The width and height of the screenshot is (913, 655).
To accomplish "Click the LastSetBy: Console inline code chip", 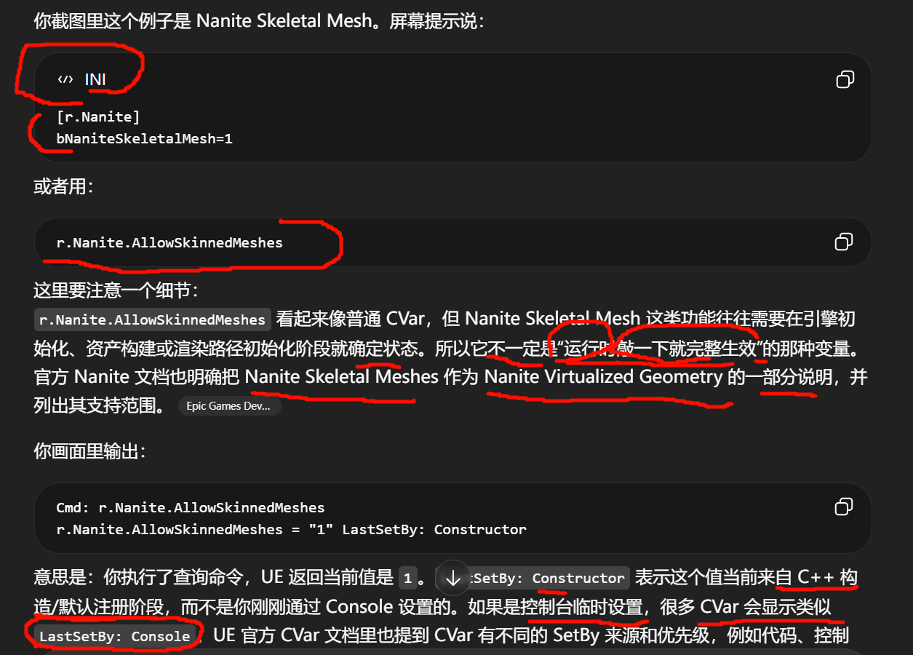I will pos(115,636).
